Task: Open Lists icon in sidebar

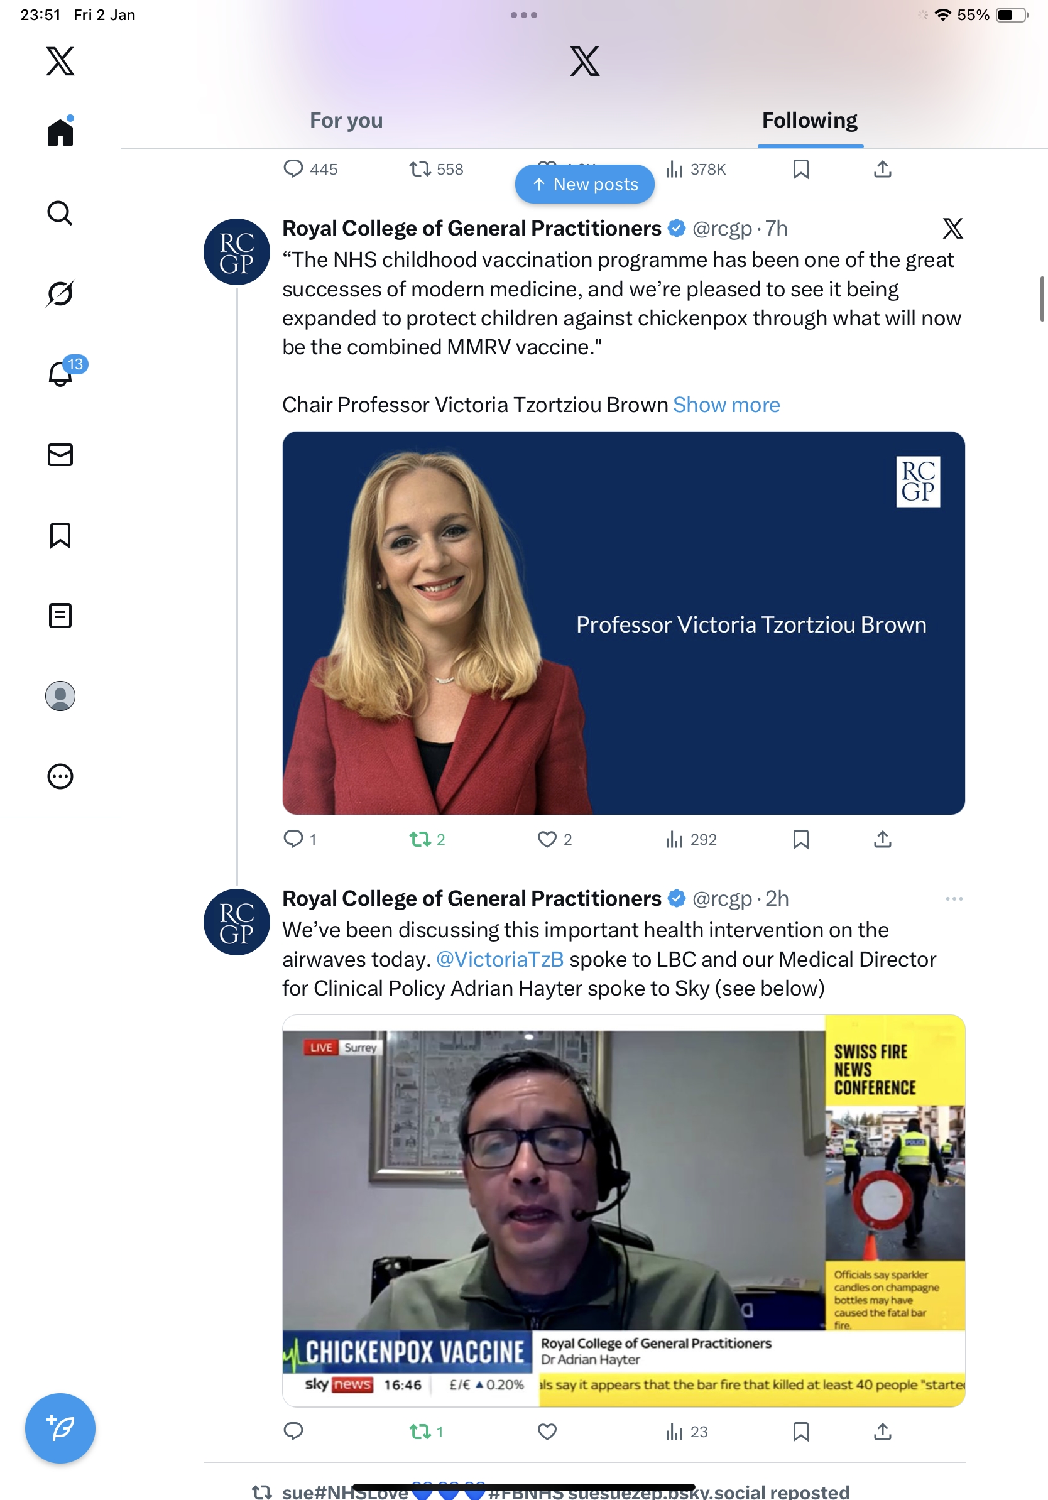Action: [x=60, y=616]
